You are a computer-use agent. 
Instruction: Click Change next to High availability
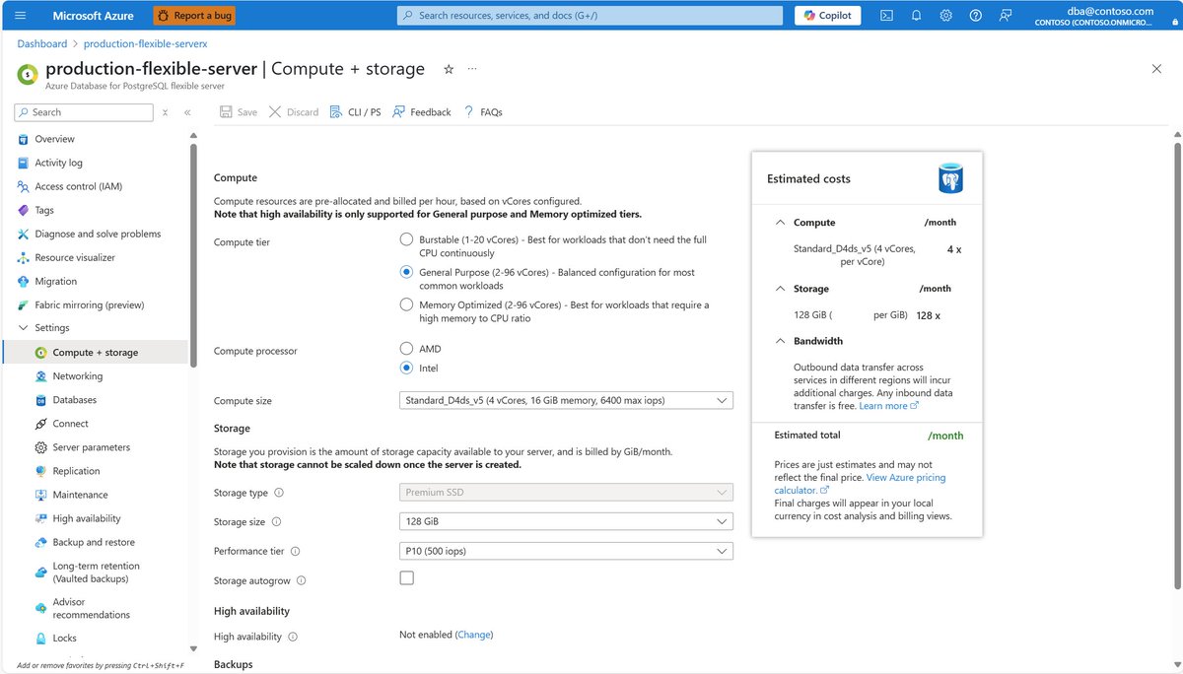point(474,635)
